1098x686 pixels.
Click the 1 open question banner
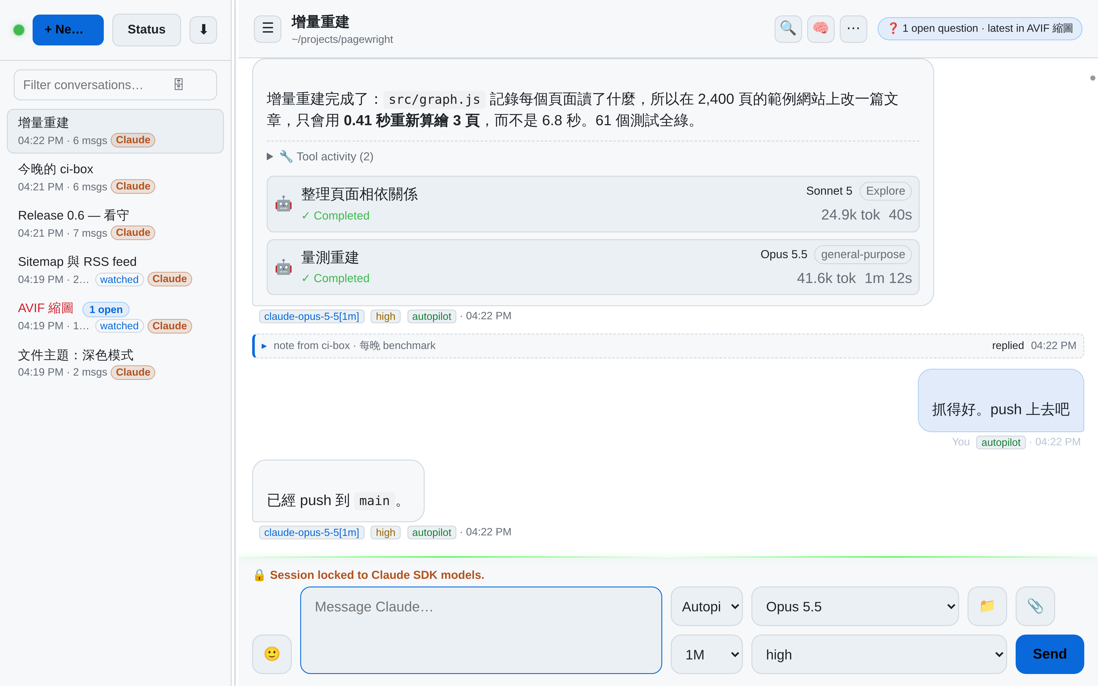click(980, 29)
